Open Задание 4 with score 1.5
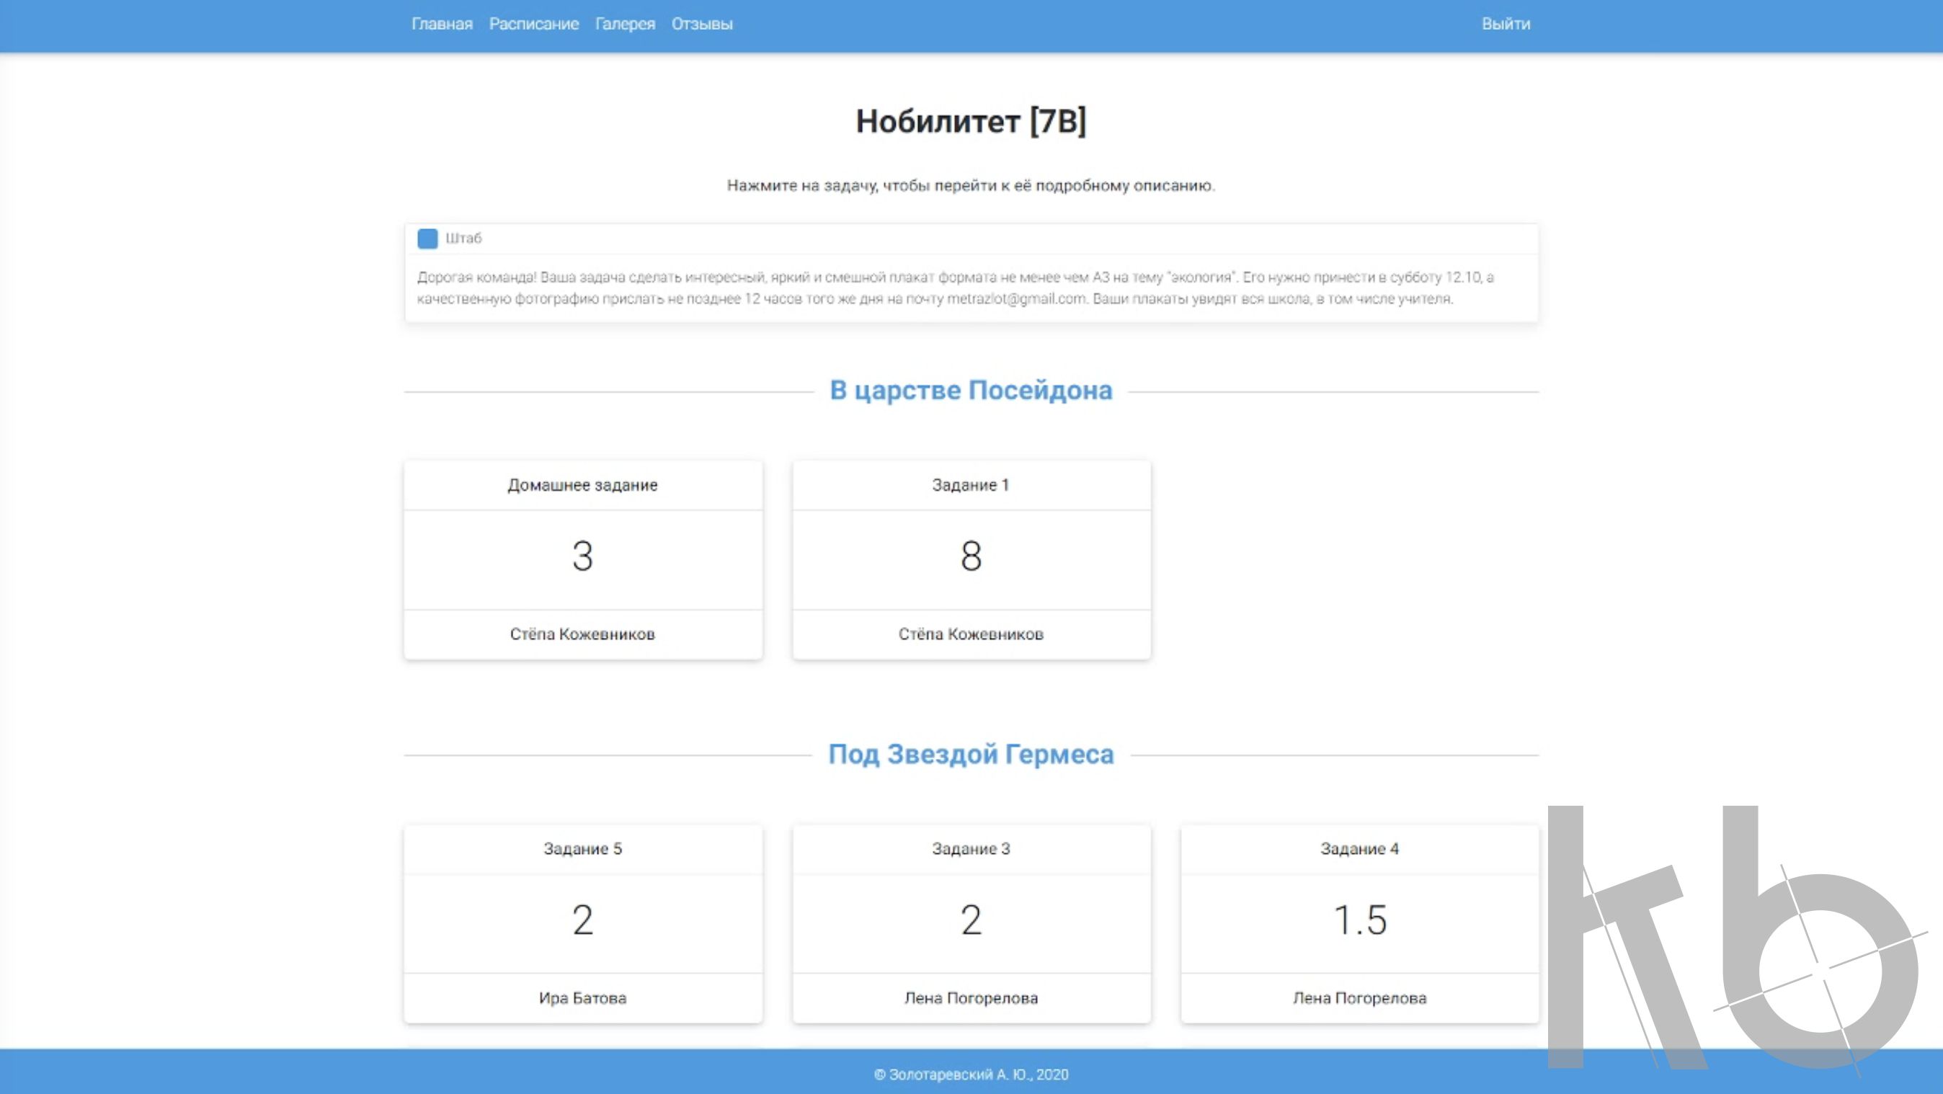The height and width of the screenshot is (1094, 1943). point(1360,848)
